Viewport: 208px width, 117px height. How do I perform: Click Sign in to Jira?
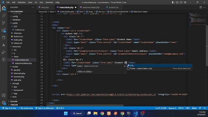click(x=9, y=108)
